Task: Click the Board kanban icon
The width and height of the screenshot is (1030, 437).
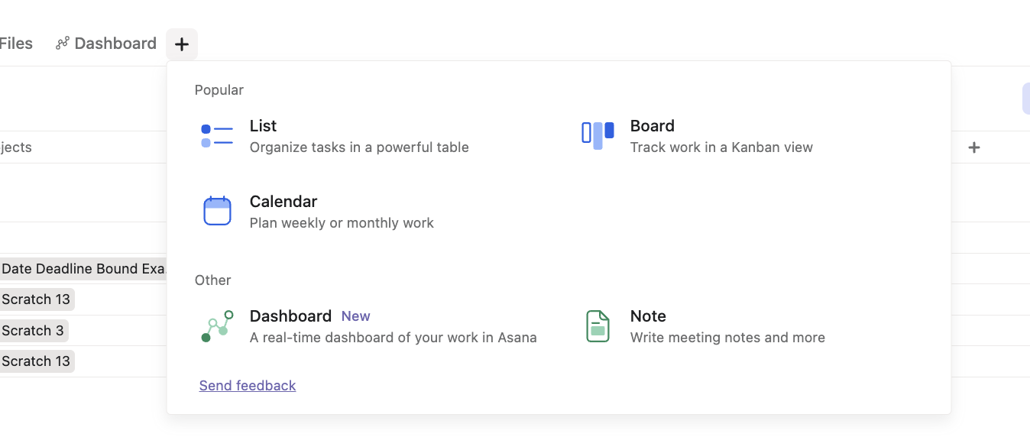Action: (x=598, y=135)
